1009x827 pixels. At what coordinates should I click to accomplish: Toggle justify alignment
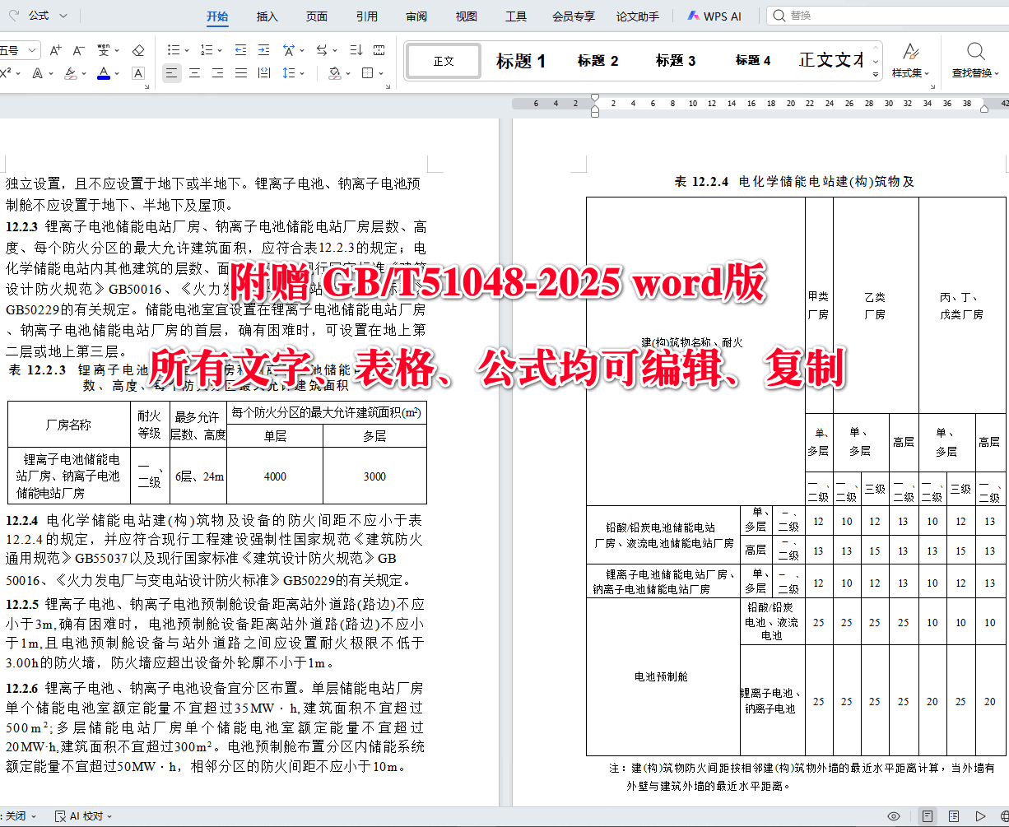click(x=240, y=73)
